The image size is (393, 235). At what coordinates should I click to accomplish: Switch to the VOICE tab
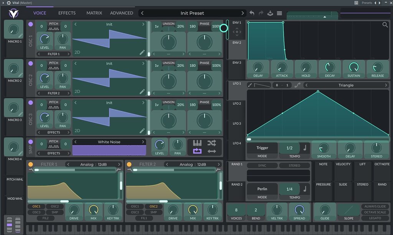(x=40, y=13)
